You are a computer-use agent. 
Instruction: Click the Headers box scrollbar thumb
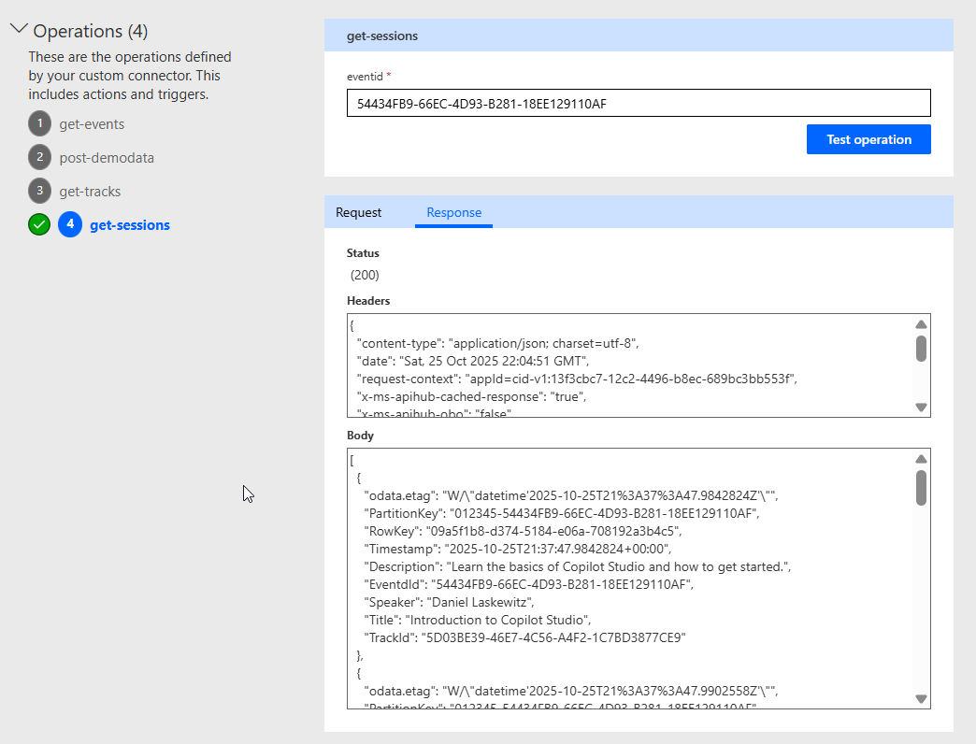921,349
